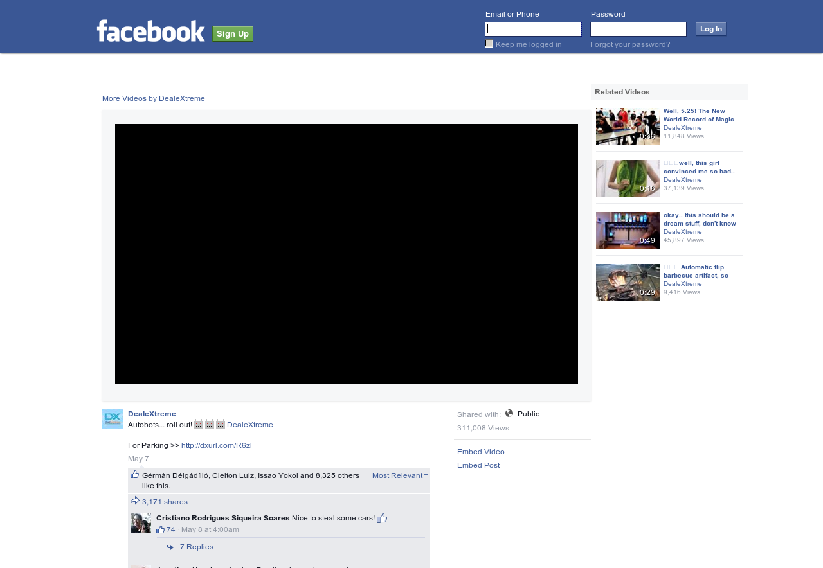Click the thumbs-up icon beside the likers list

(135, 475)
